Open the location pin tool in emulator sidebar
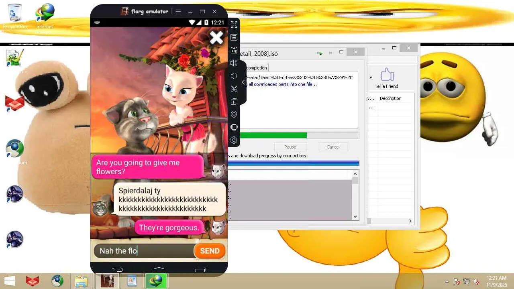This screenshot has width=514, height=289. pyautogui.click(x=234, y=114)
